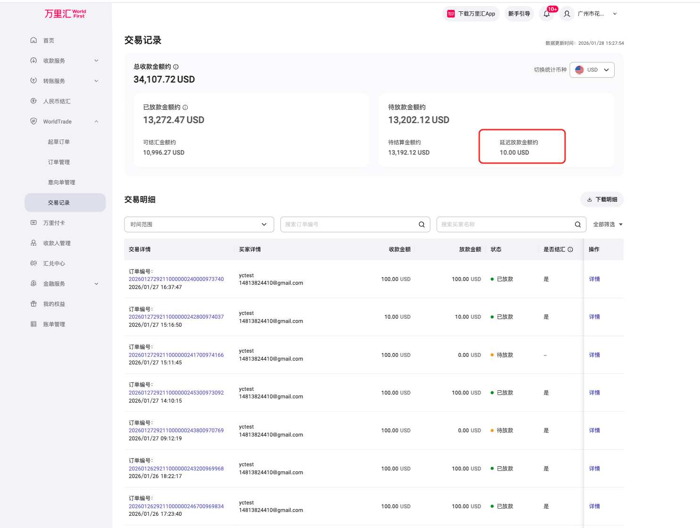
Task: Click the 万里汇 WorldFirst logo
Action: [x=65, y=14]
